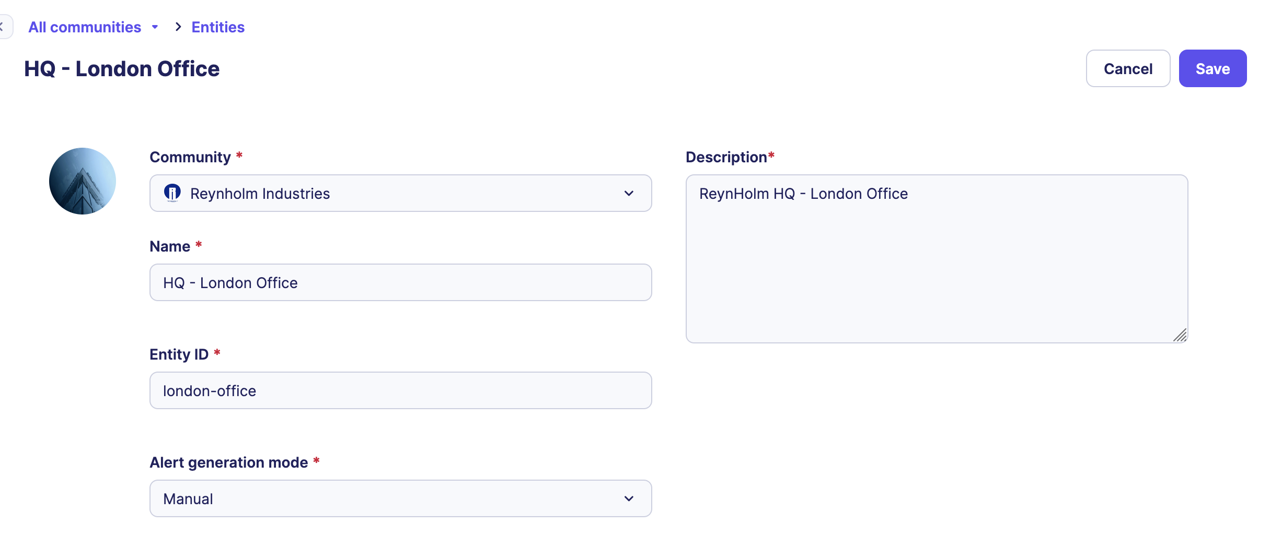Click the HQ - London Office page title
Screen dimensions: 1270x548
tap(122, 69)
